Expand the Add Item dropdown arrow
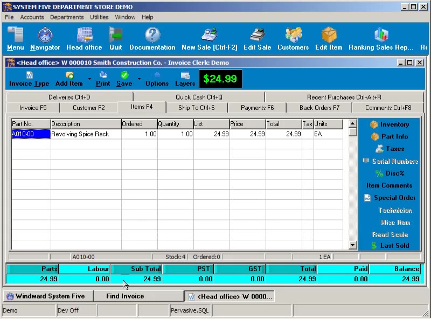The width and height of the screenshot is (431, 319). (89, 79)
